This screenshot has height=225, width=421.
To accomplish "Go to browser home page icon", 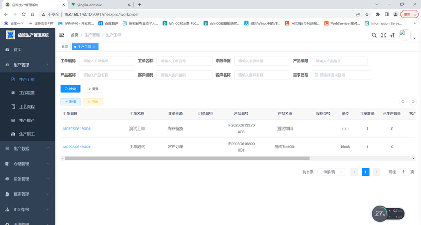I will pyautogui.click(x=33, y=14).
